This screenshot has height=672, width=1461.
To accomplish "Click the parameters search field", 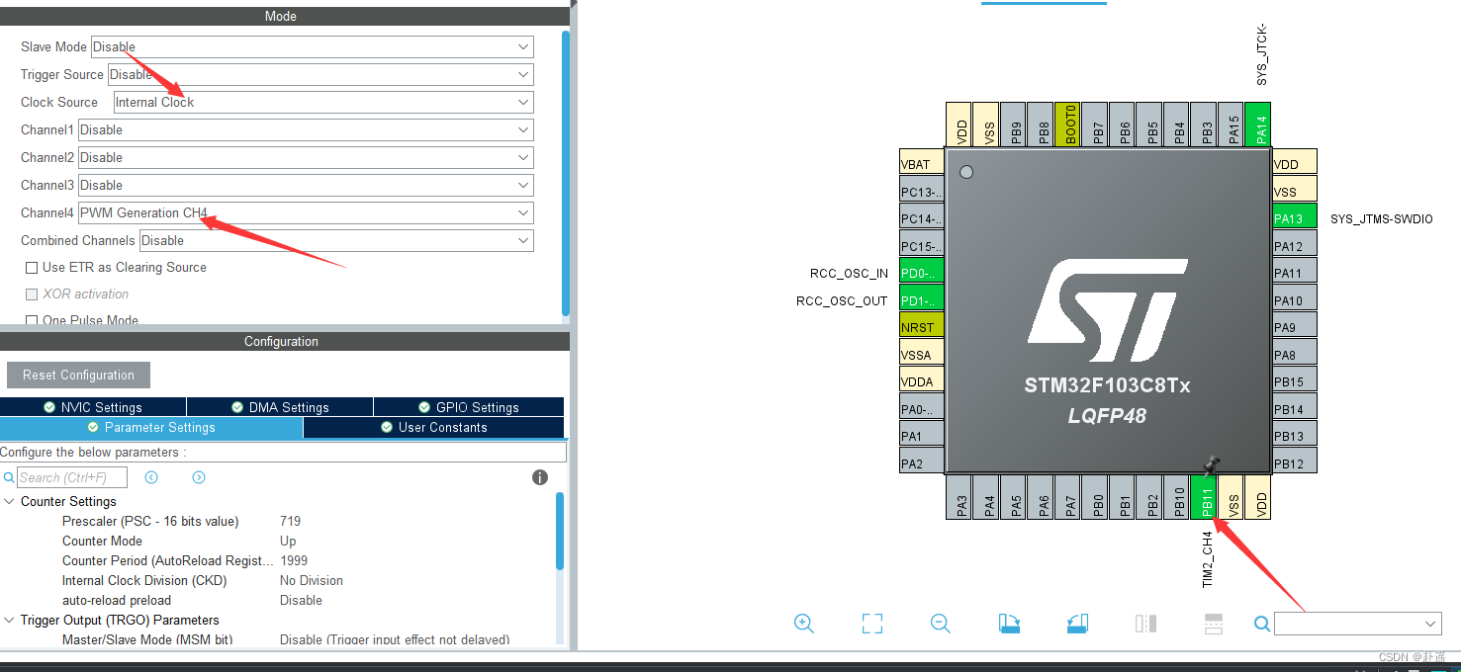I will tap(69, 477).
